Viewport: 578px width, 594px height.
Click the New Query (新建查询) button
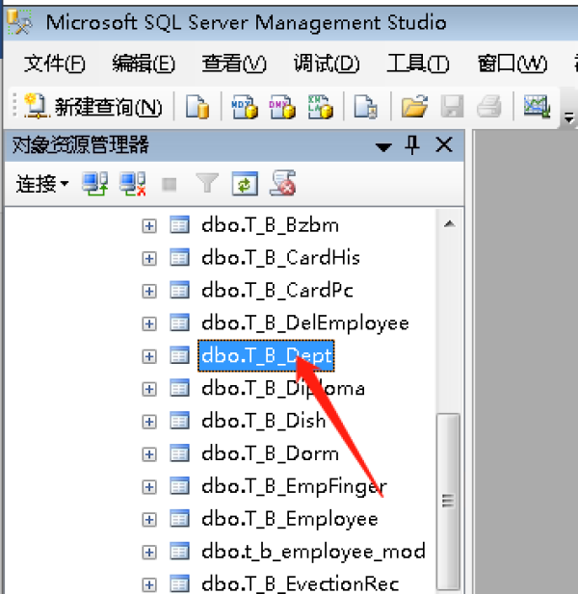92,107
